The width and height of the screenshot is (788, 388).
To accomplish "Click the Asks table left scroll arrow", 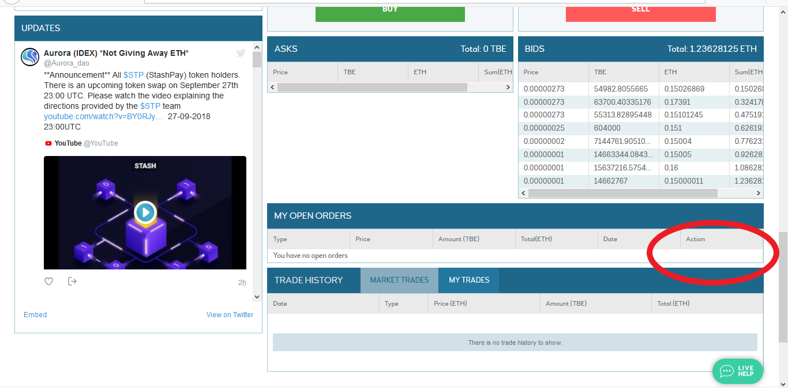I will 272,88.
